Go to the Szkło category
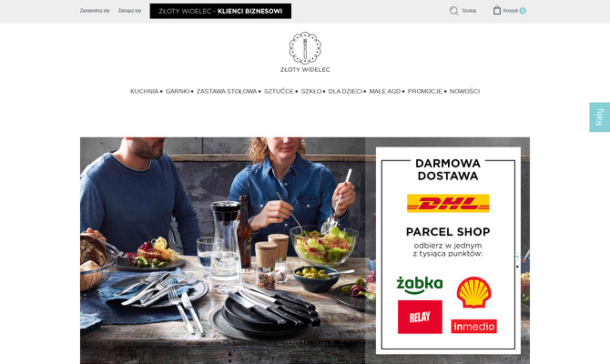The image size is (610, 364). 311,91
